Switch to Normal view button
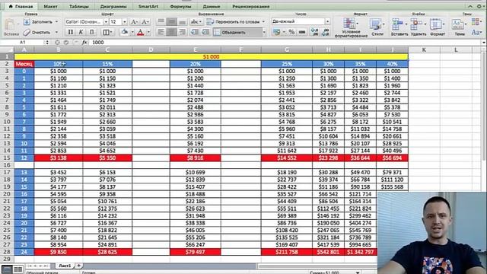This screenshot has height=274, width=487. (x=7, y=269)
